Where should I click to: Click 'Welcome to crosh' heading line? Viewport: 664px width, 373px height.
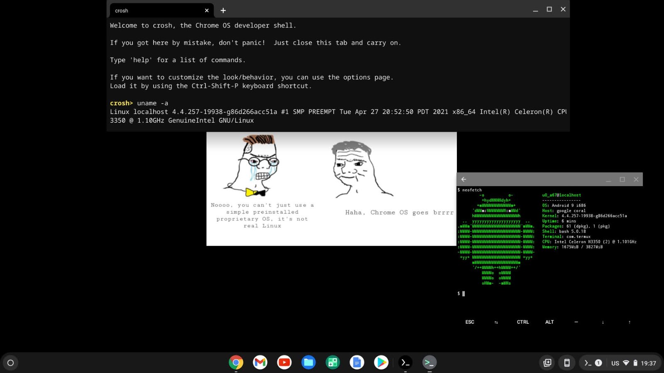pos(203,25)
